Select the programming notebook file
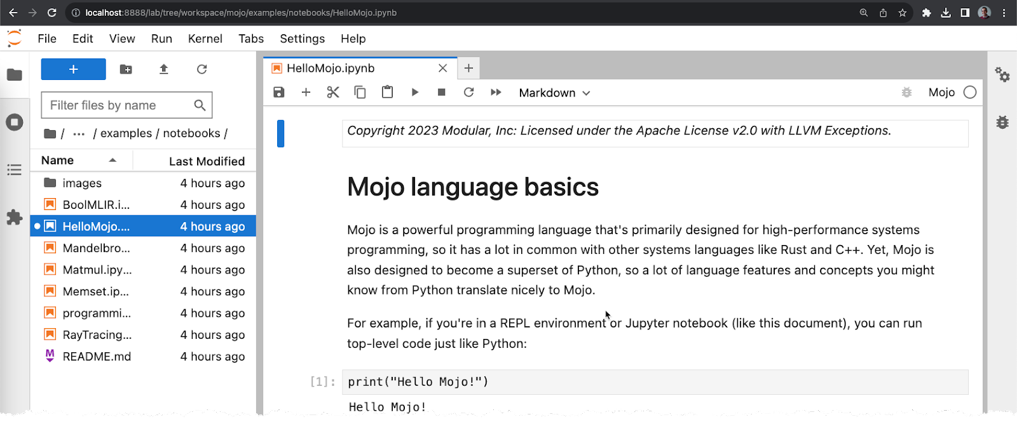This screenshot has height=431, width=1017. click(143, 313)
